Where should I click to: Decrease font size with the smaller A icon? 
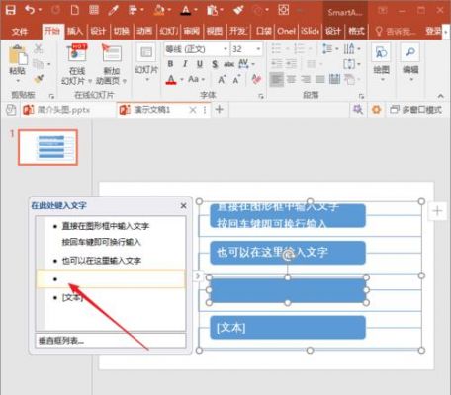(x=236, y=79)
